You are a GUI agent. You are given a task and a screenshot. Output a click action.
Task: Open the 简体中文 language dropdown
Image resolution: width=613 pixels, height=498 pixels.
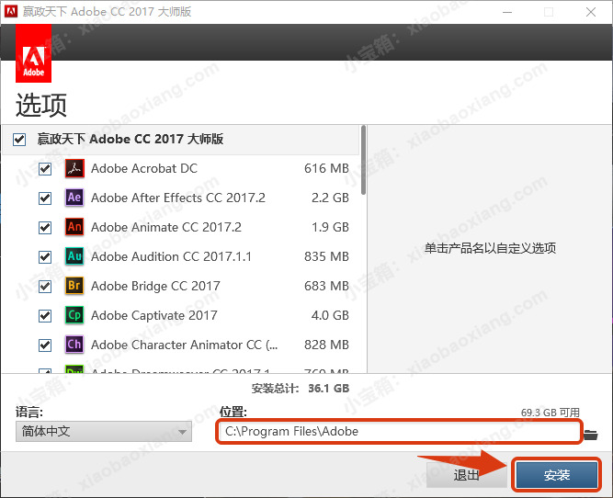pyautogui.click(x=104, y=432)
